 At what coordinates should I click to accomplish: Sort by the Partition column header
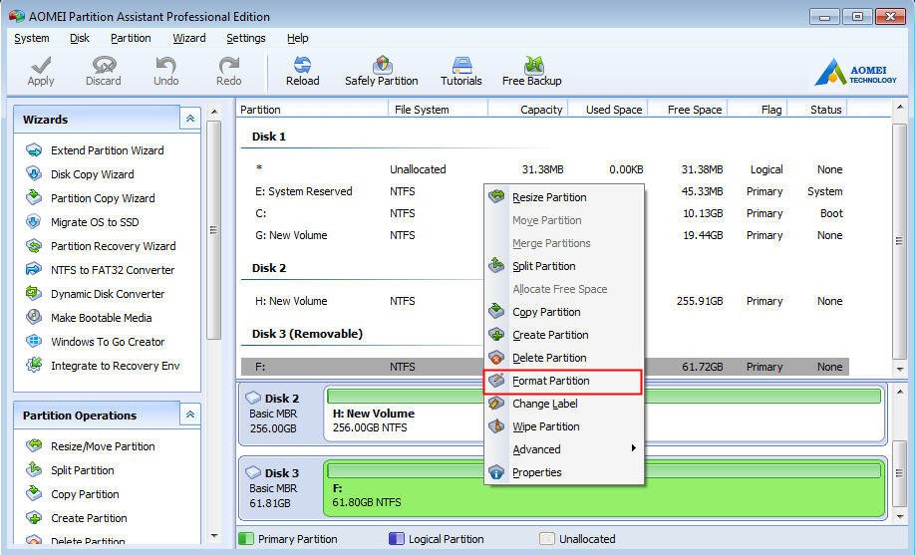tap(312, 110)
